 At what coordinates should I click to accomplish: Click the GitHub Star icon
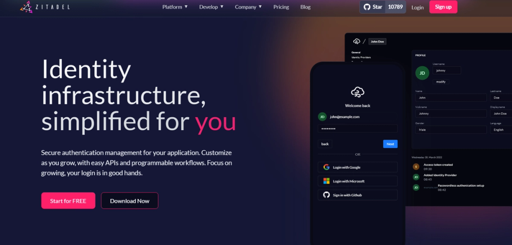click(367, 7)
